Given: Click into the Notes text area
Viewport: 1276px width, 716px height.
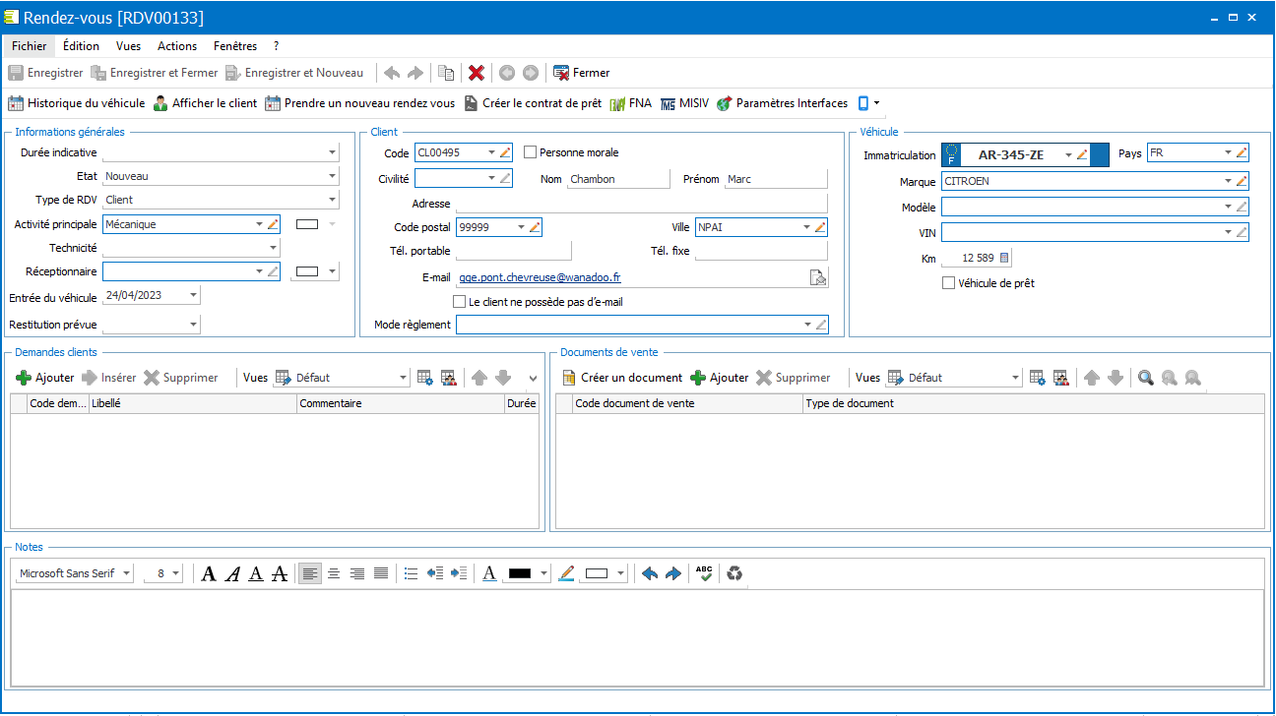Looking at the screenshot, I should click(x=636, y=637).
